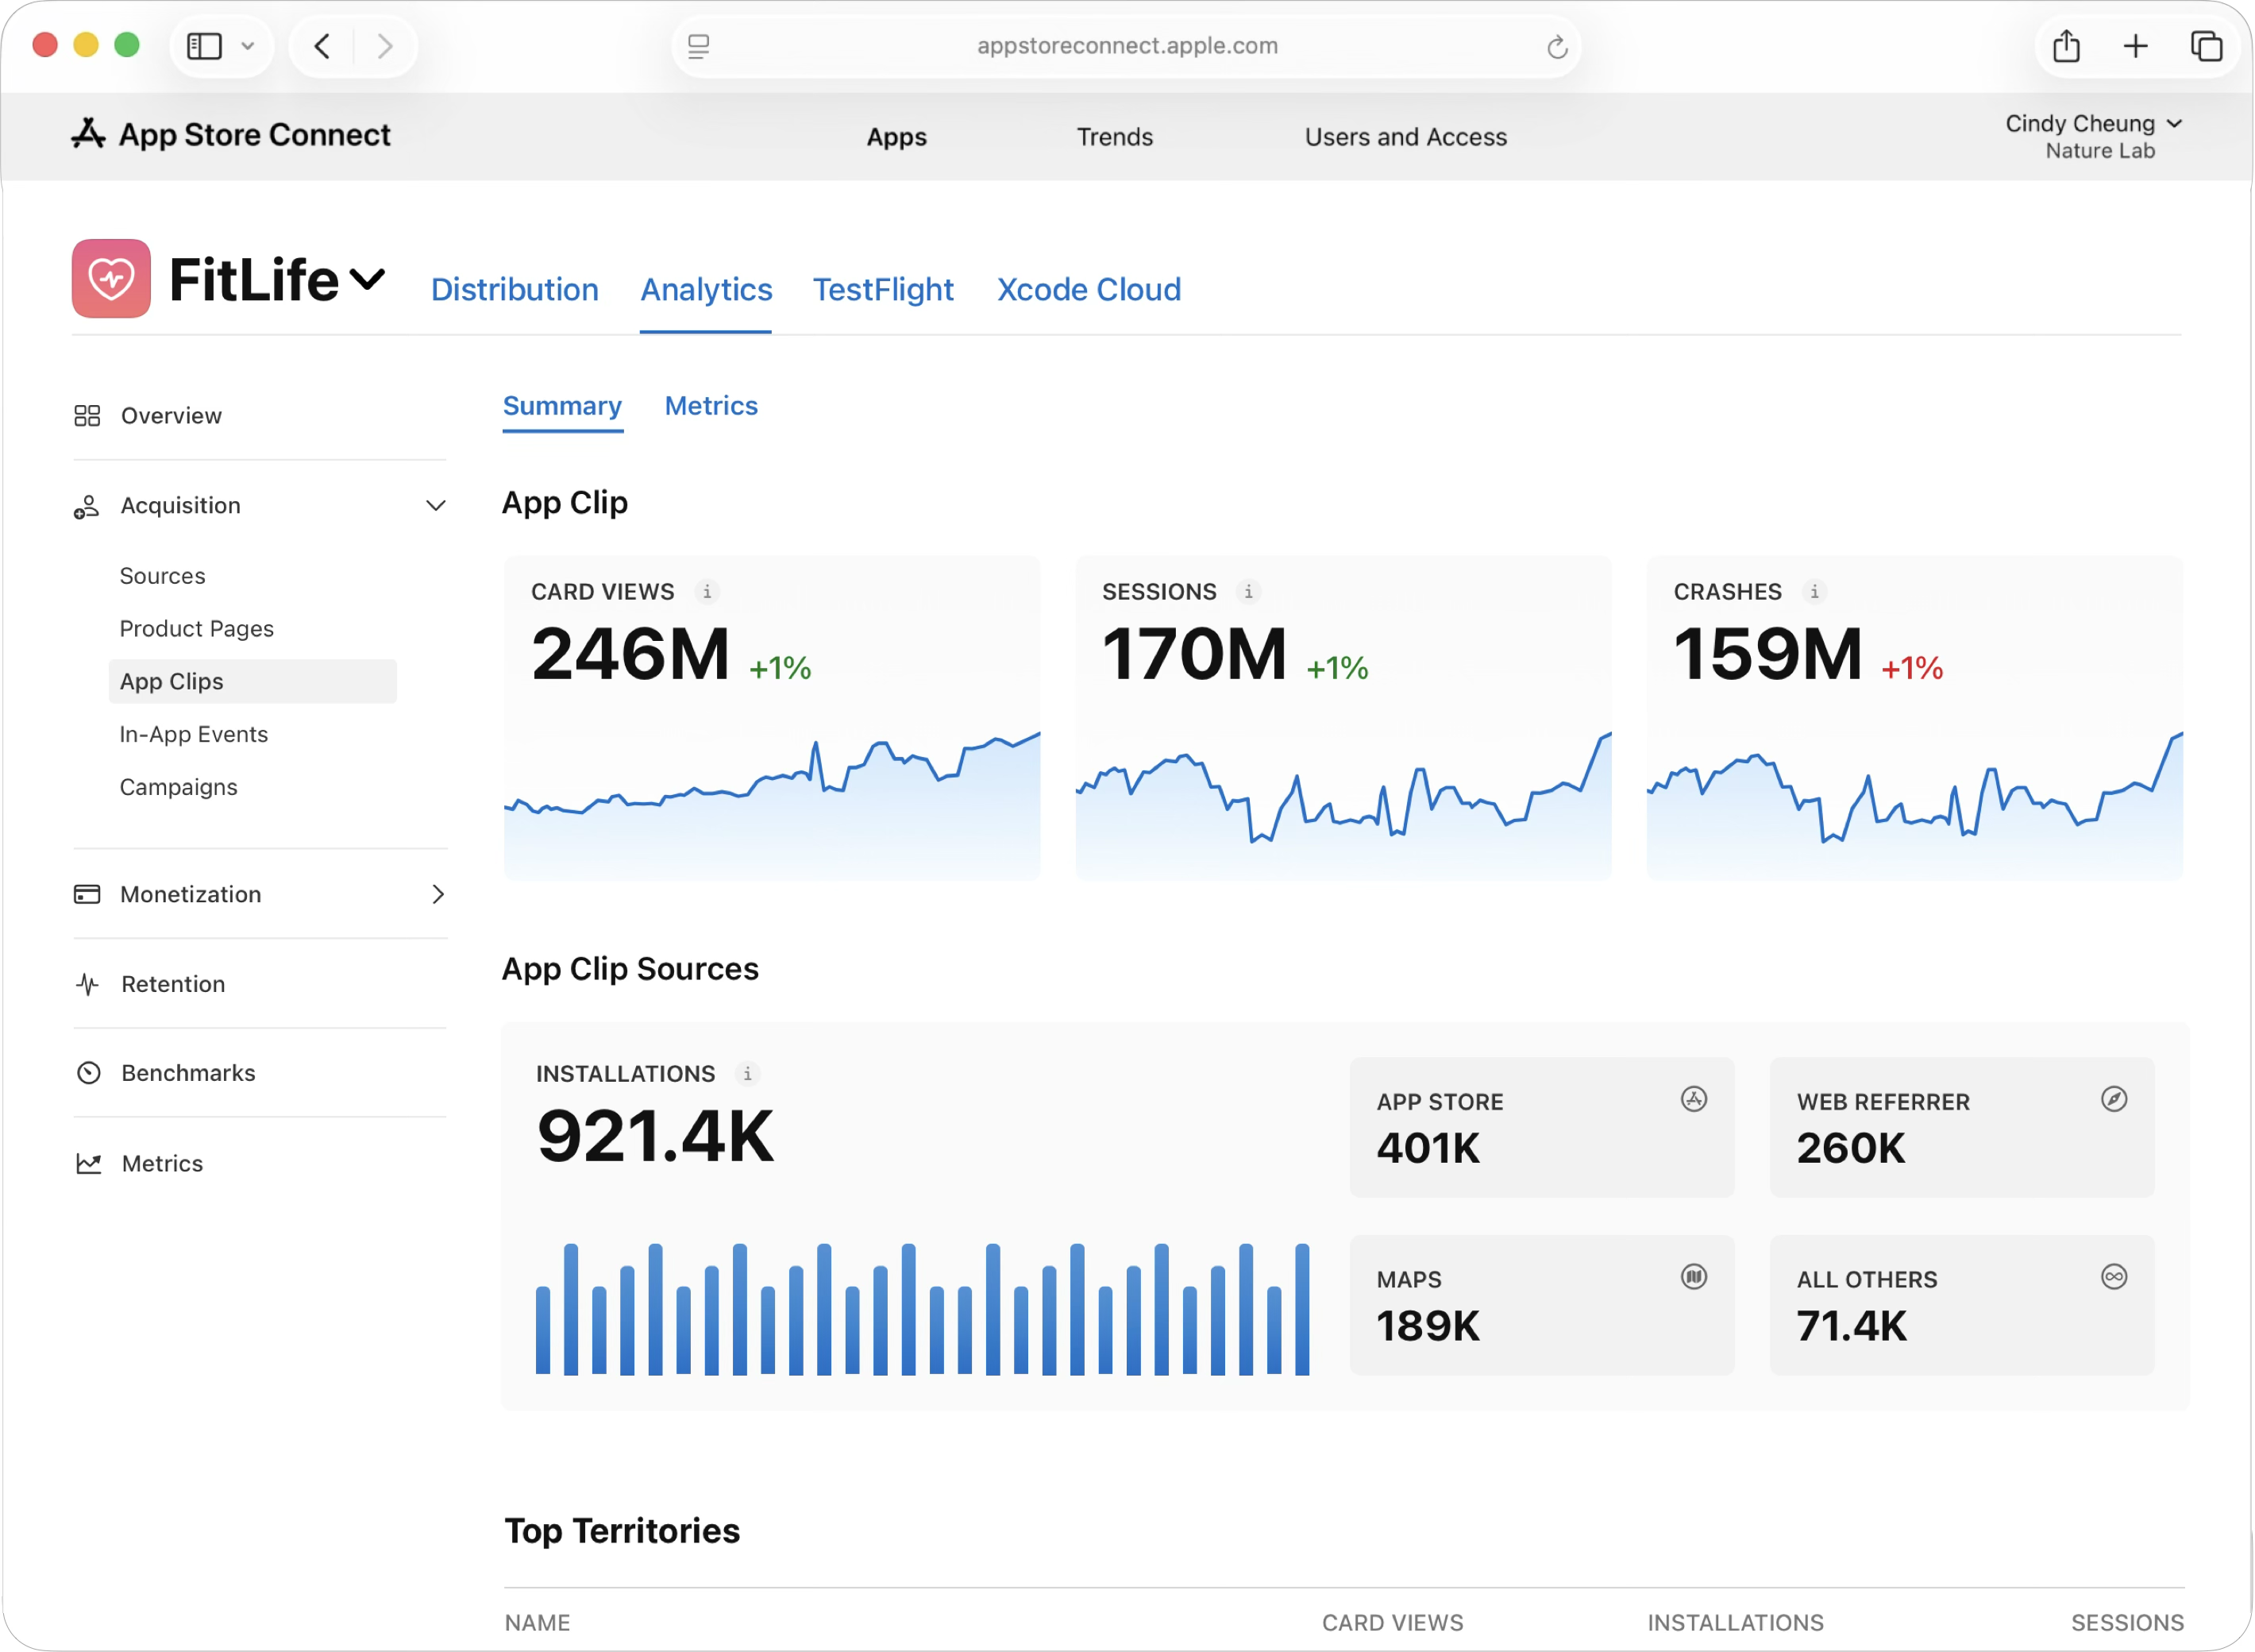
Task: Click the Safari share icon
Action: (2066, 46)
